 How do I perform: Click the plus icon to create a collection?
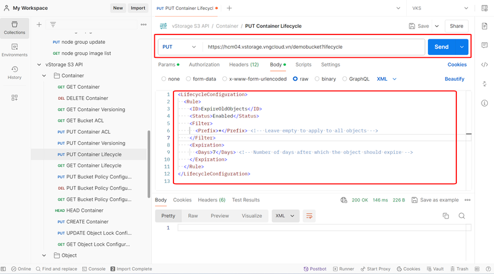click(x=40, y=25)
